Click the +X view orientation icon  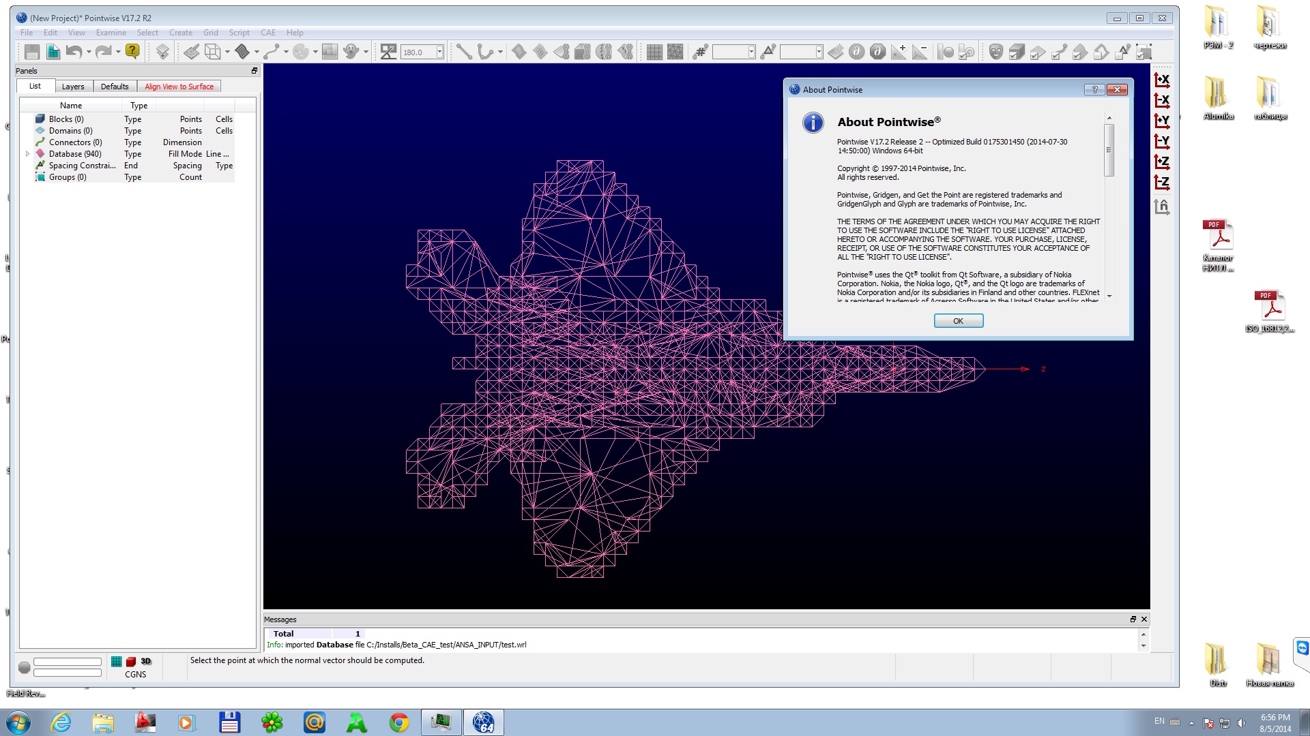click(1161, 80)
